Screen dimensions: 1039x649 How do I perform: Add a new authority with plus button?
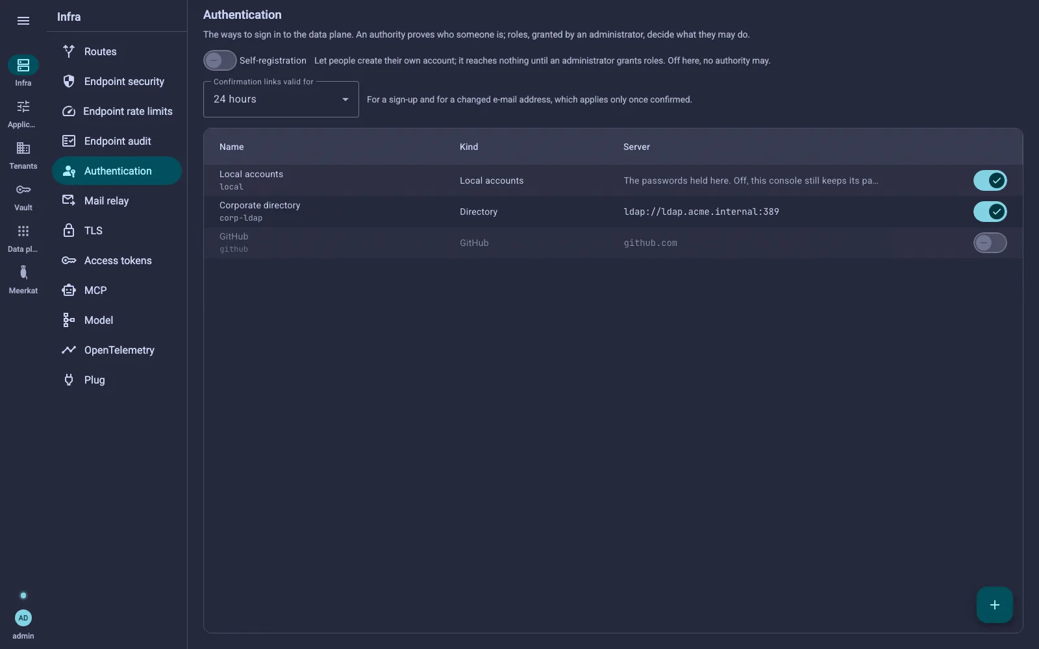tap(995, 605)
